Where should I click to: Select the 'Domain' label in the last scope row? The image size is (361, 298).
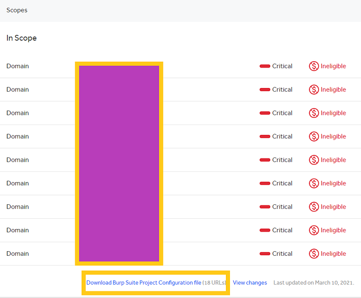(18, 254)
